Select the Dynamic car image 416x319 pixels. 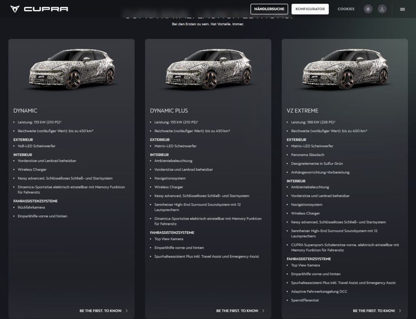click(x=72, y=69)
